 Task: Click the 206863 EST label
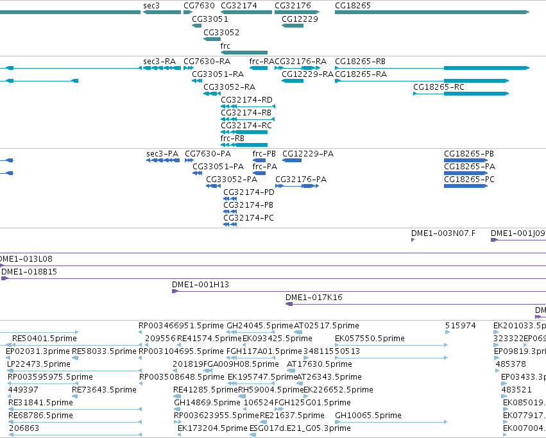pyautogui.click(x=24, y=428)
